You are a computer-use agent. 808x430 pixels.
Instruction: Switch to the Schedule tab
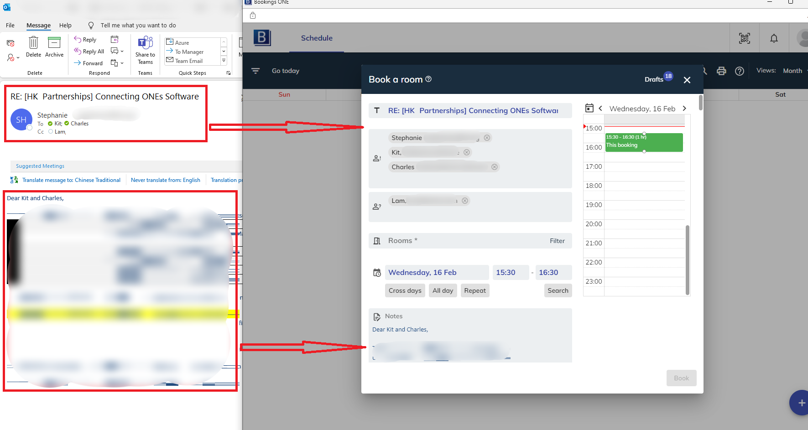[x=317, y=38]
